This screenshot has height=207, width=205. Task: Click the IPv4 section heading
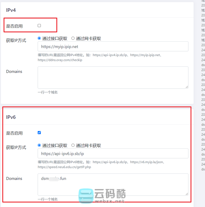coord(11,10)
